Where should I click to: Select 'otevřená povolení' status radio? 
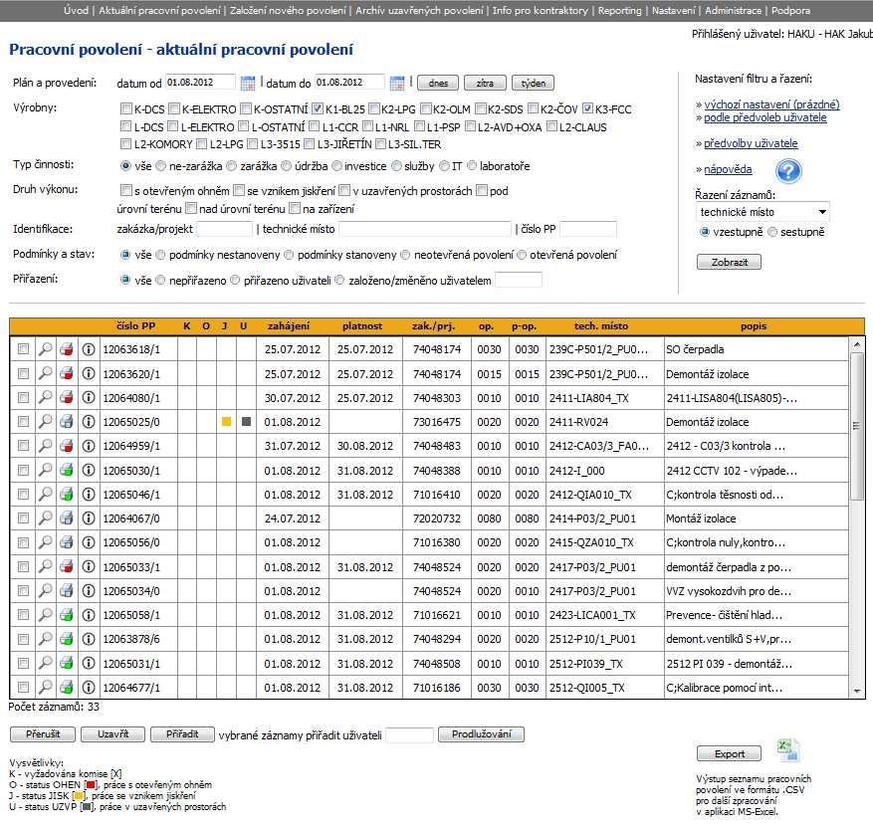pos(522,255)
